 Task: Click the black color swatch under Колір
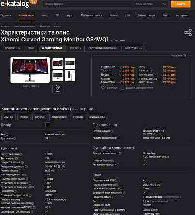(48, 125)
